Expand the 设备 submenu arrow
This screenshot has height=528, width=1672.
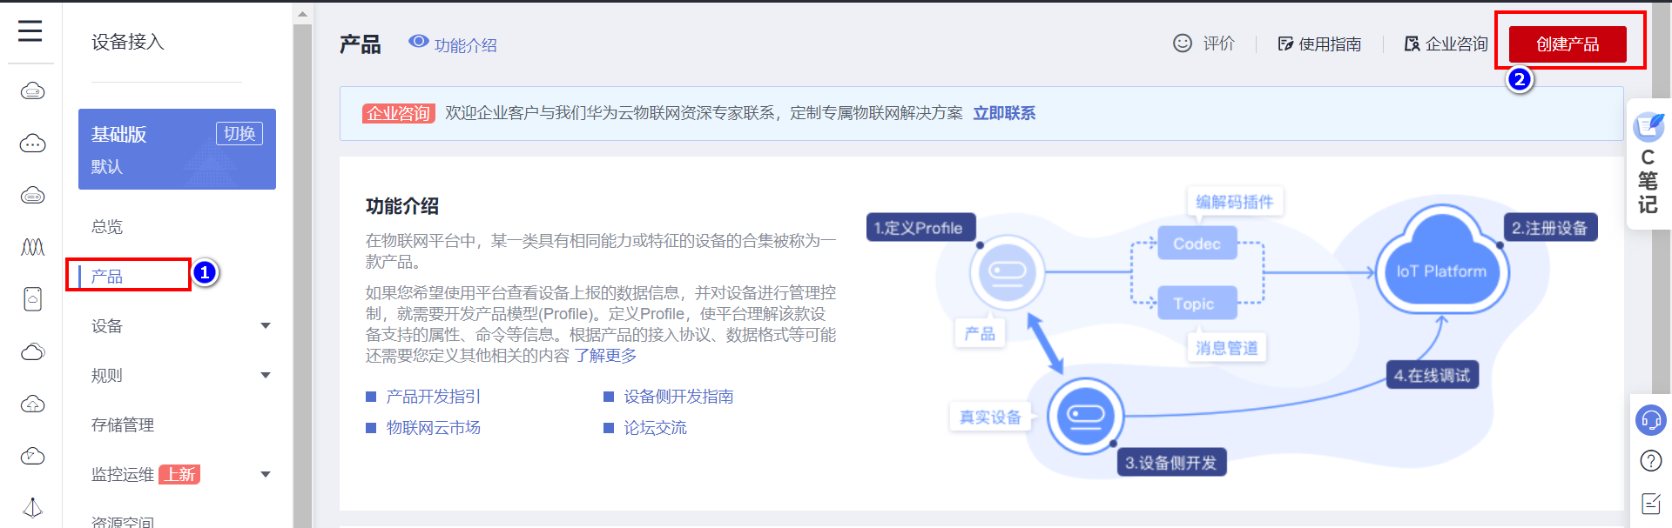pyautogui.click(x=266, y=326)
